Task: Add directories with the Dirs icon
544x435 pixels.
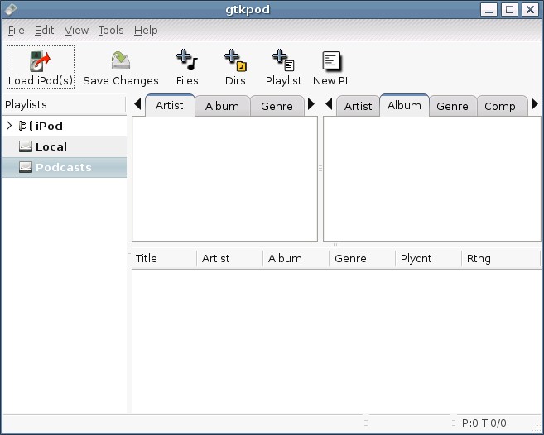Action: tap(235, 60)
